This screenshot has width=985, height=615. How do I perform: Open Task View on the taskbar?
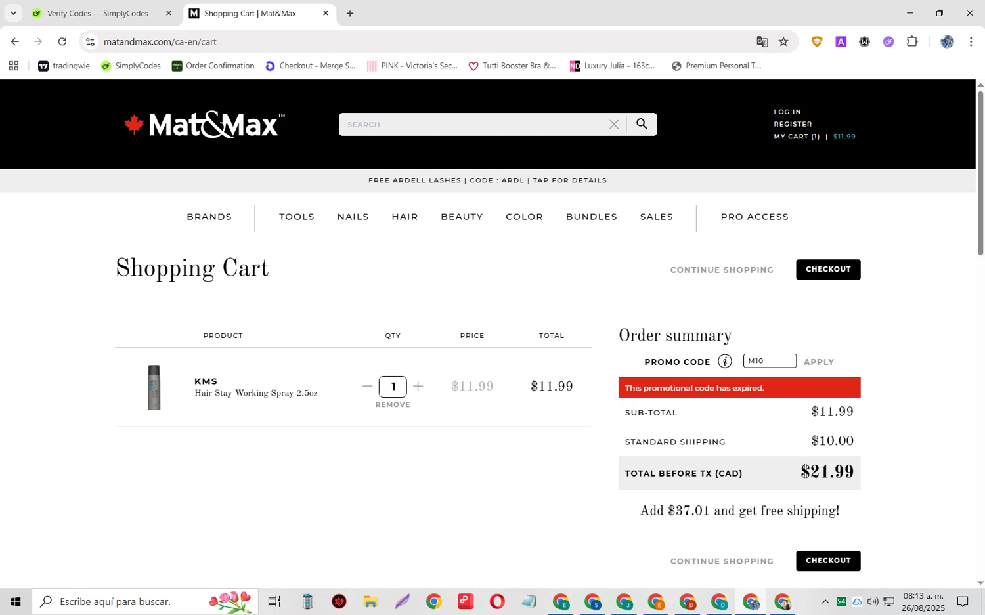(x=274, y=601)
